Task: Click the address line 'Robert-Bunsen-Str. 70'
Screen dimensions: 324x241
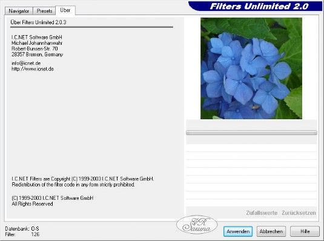Action: pyautogui.click(x=35, y=48)
